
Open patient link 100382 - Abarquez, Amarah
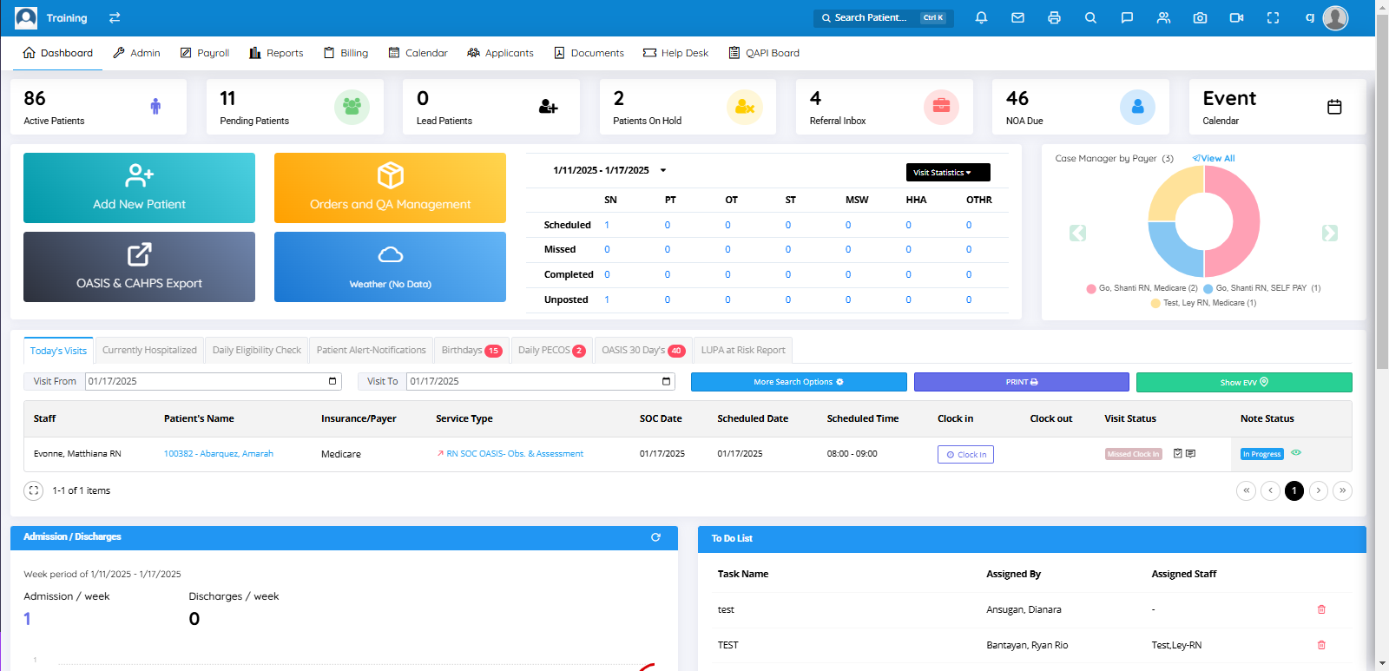pyautogui.click(x=218, y=454)
